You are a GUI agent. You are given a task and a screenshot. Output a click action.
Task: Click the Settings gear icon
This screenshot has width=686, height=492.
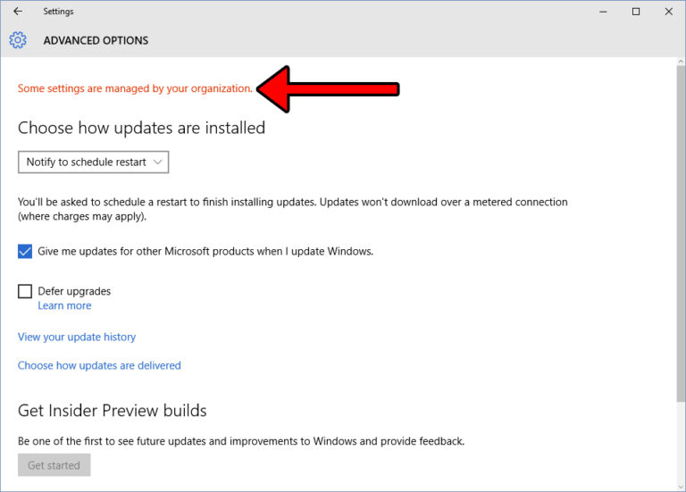[18, 40]
